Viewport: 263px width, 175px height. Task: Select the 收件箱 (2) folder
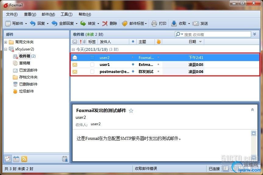point(24,56)
